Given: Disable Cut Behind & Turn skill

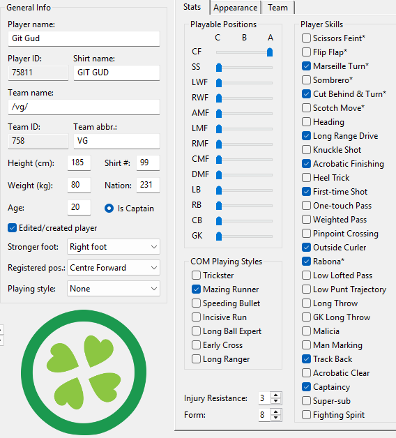Looking at the screenshot, I should pos(306,94).
